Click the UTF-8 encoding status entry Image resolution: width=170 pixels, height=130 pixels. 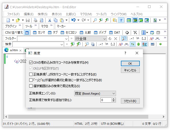112,124
